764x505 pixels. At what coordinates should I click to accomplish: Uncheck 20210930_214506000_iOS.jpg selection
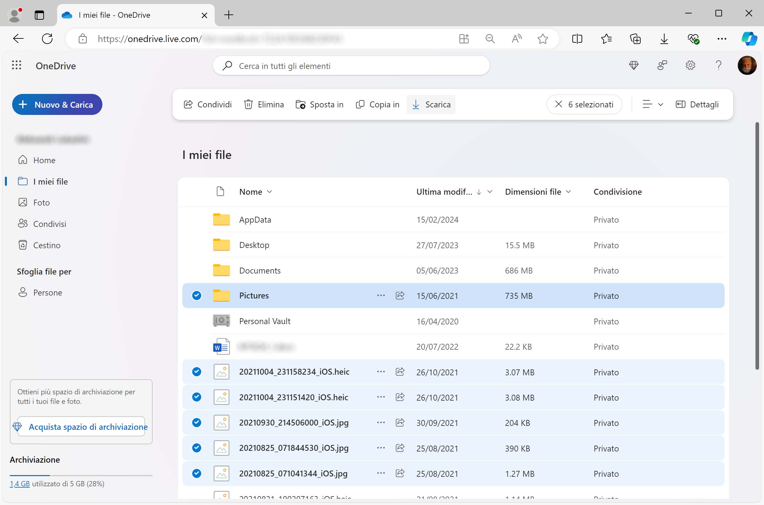pos(197,422)
